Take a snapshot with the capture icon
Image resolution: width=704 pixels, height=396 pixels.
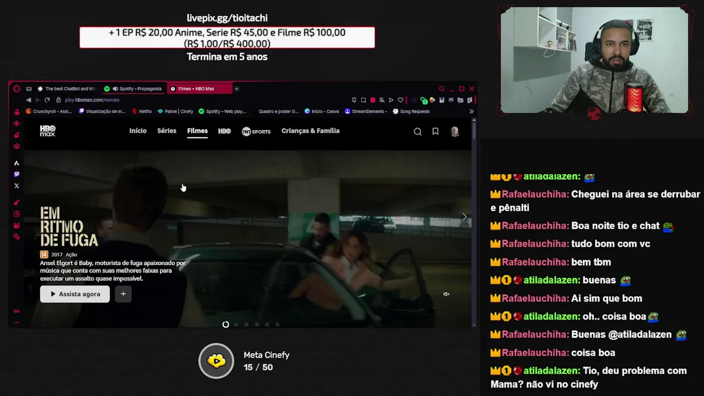(x=363, y=100)
